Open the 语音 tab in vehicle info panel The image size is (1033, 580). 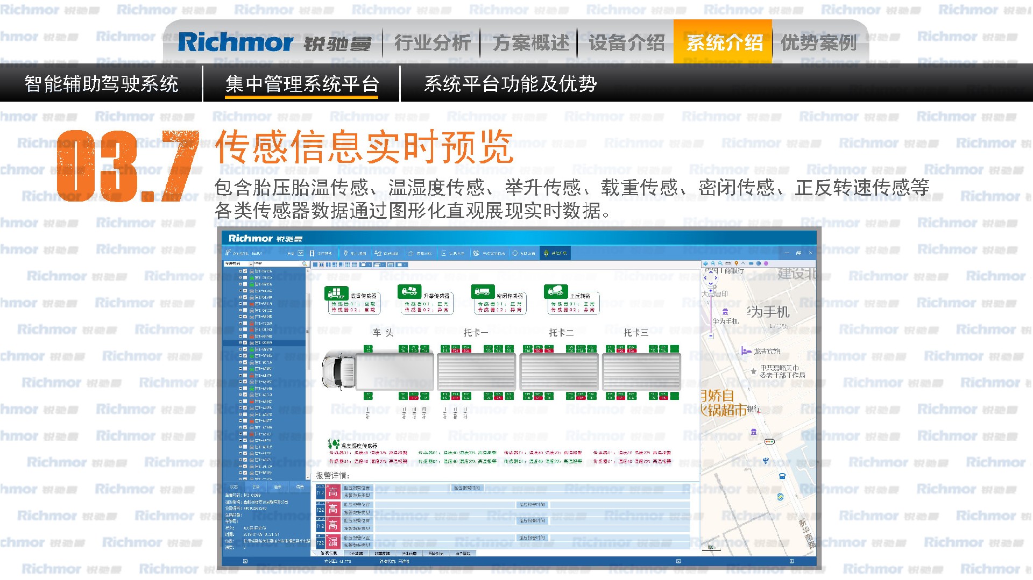pos(300,487)
